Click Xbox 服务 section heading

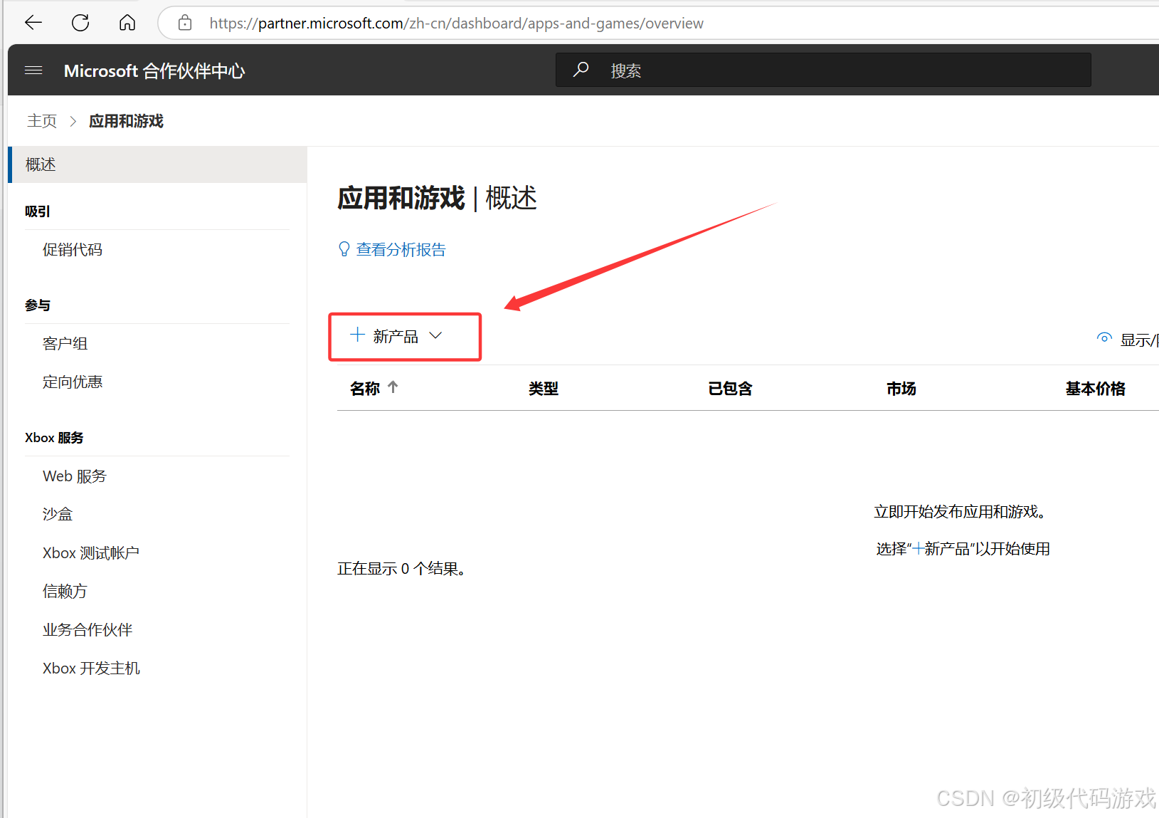coord(54,438)
